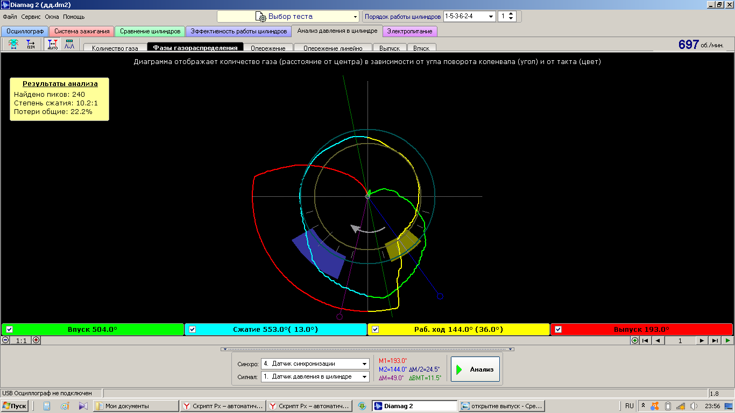Click the Результаты анализа info box
Viewport: 735px width, 413px height.
60,99
